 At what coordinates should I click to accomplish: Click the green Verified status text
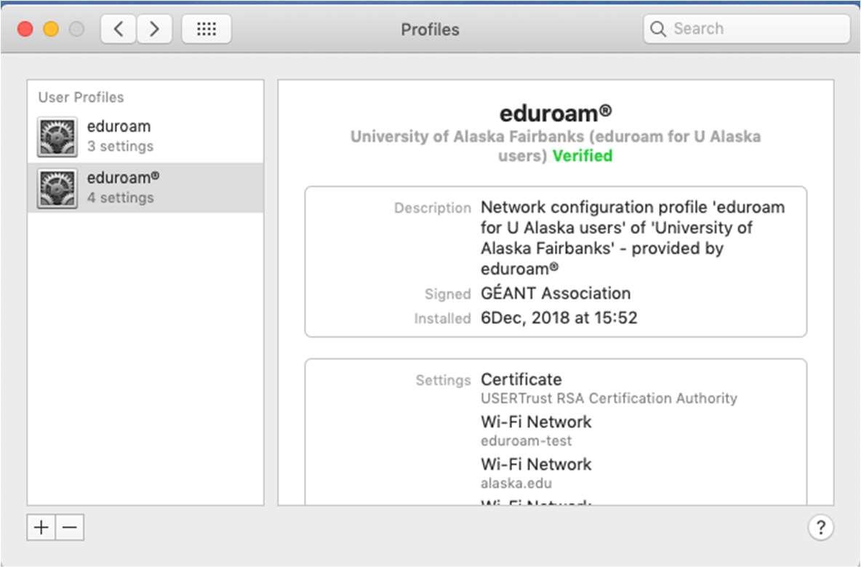(x=582, y=156)
